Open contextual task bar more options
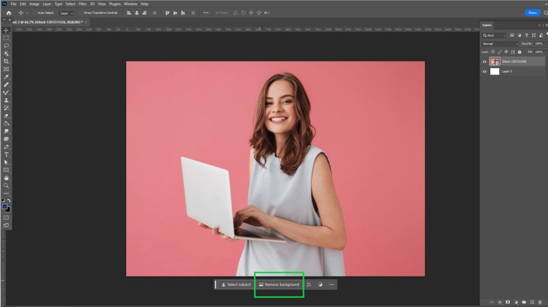 (332, 285)
